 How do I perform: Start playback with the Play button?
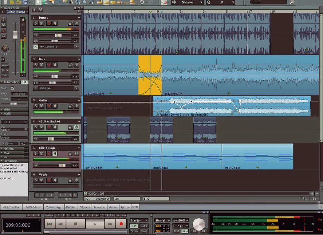pyautogui.click(x=95, y=224)
